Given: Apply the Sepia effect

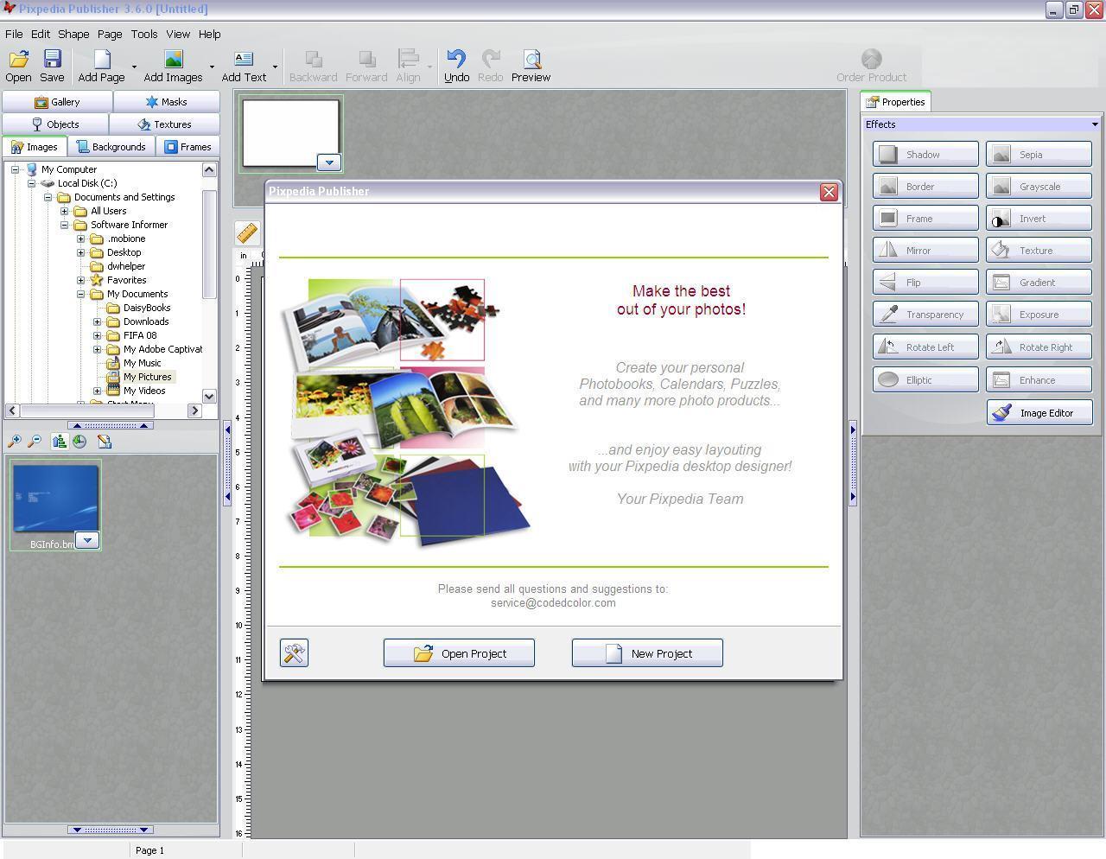Looking at the screenshot, I should click(x=1039, y=155).
